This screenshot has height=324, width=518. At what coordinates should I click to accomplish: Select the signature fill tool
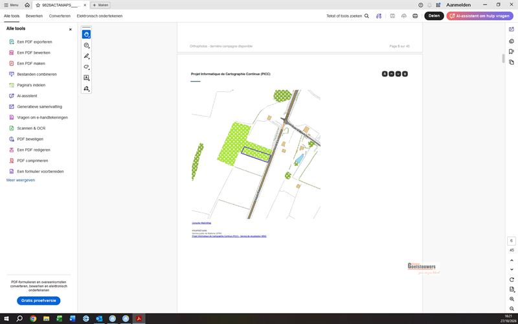(x=86, y=89)
